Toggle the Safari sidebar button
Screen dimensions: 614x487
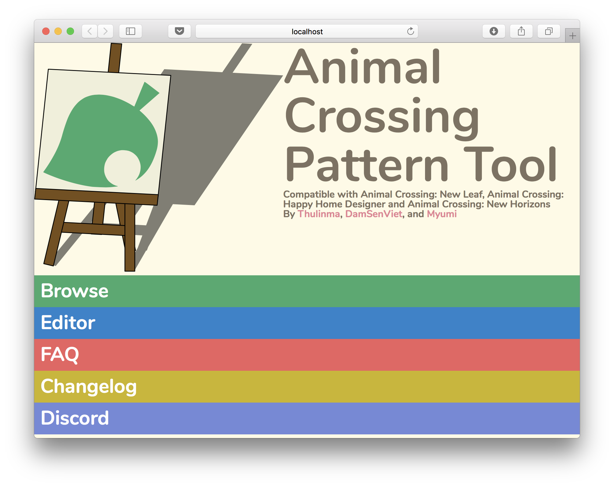131,31
